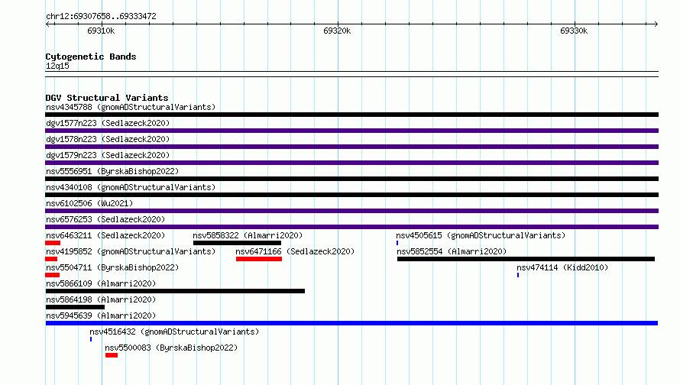
Task: Click the nsv5852554 Almarri2020 label
Action: (x=452, y=251)
